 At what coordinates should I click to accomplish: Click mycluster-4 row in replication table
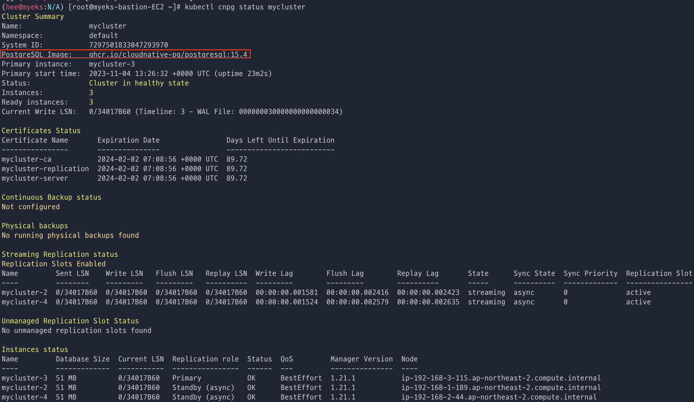(x=24, y=302)
